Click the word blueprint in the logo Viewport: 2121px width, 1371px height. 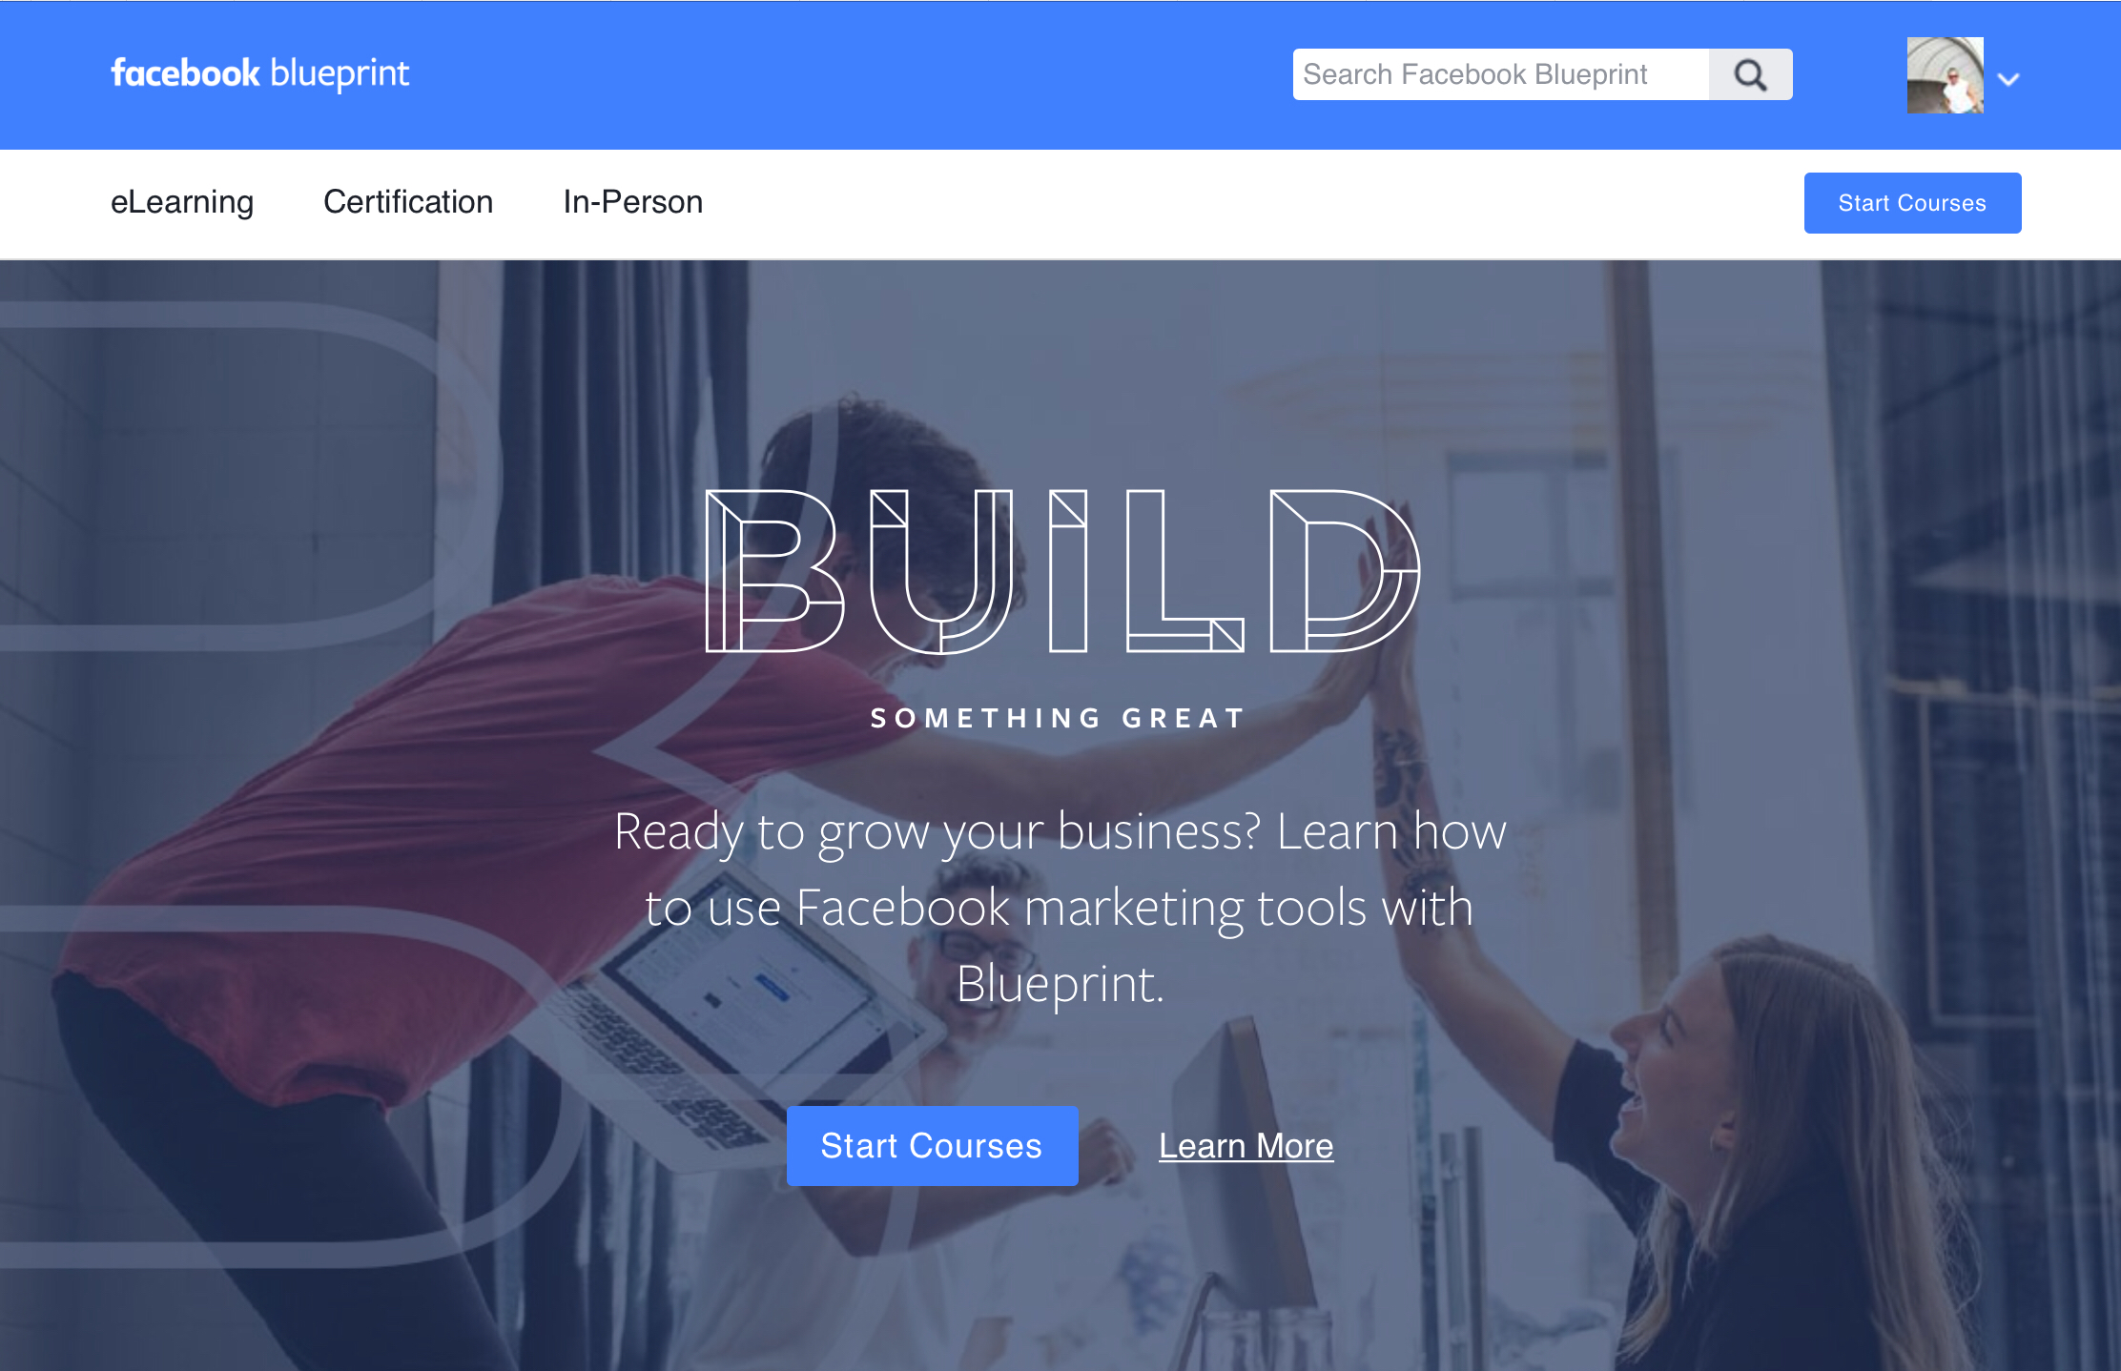coord(340,74)
